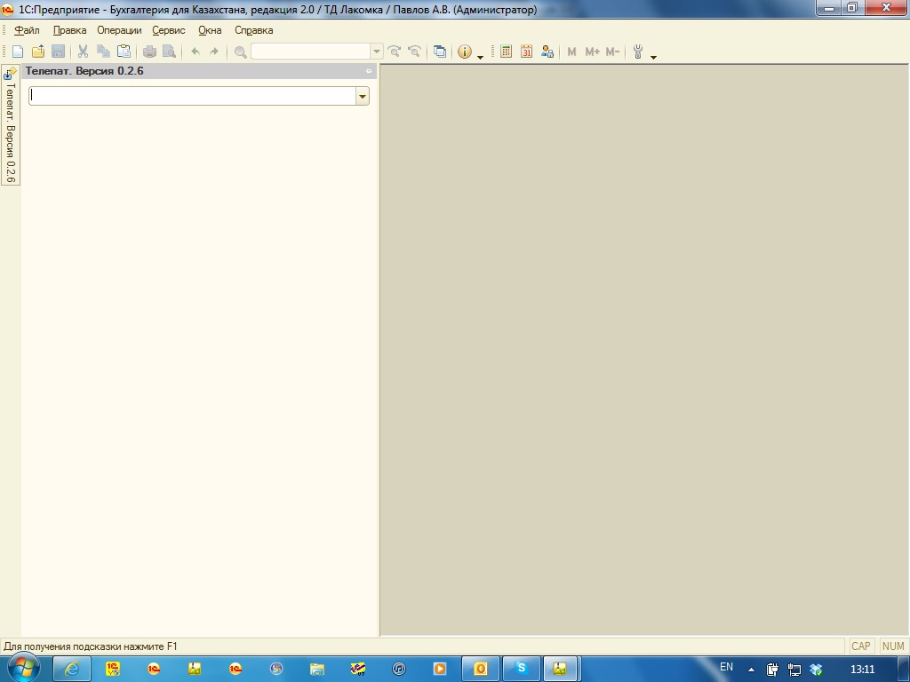The width and height of the screenshot is (910, 682).
Task: Click the active users icon
Action: (547, 52)
